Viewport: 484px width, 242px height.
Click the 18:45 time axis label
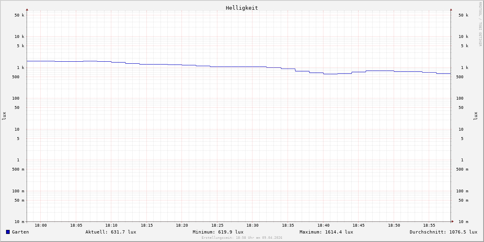tap(359, 225)
